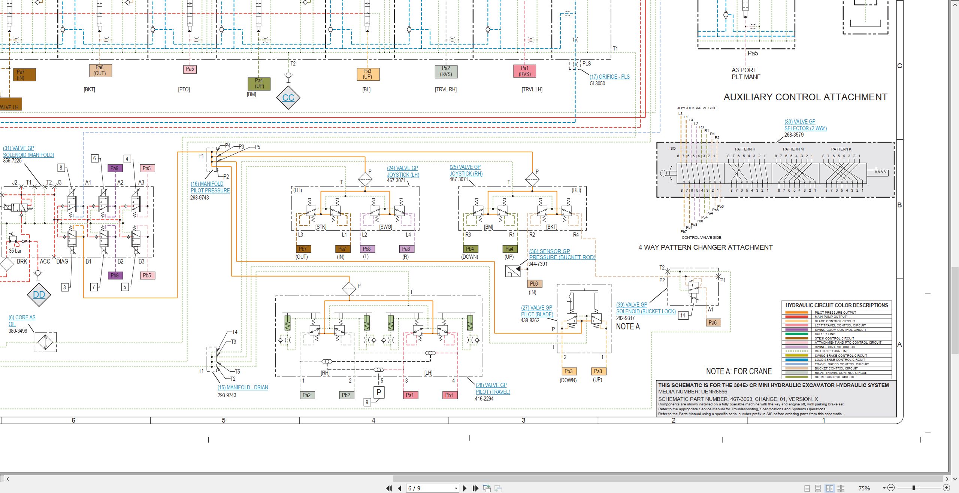Viewport: 959px width, 493px height.
Task: Go to the next page
Action: [465, 488]
